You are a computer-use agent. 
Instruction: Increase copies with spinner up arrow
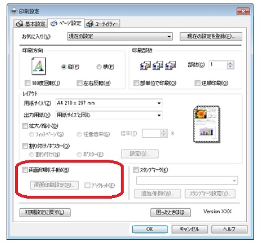click(231, 63)
